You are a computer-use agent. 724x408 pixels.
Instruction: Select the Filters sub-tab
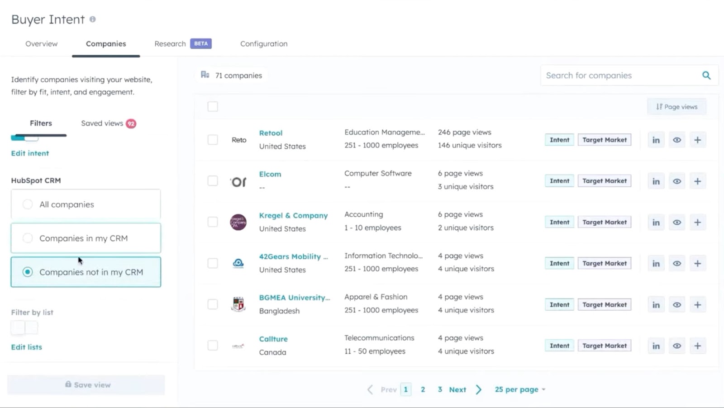[x=41, y=123]
